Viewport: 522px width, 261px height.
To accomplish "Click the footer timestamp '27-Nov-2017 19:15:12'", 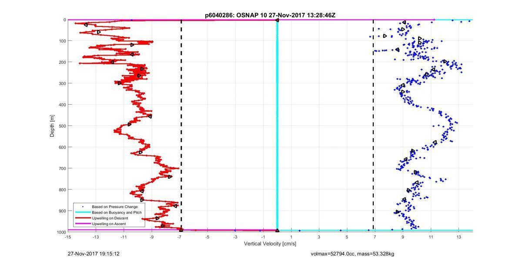I will pos(94,254).
